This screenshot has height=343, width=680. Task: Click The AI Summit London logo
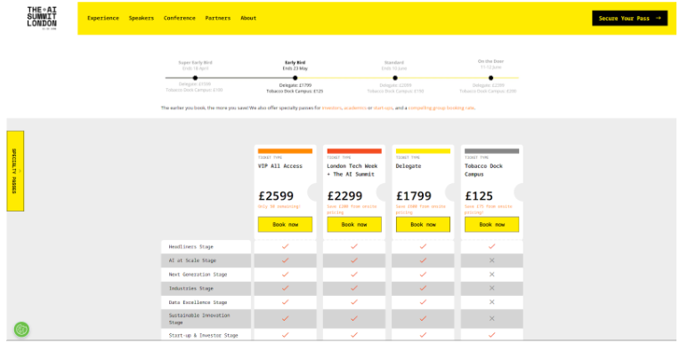(42, 18)
